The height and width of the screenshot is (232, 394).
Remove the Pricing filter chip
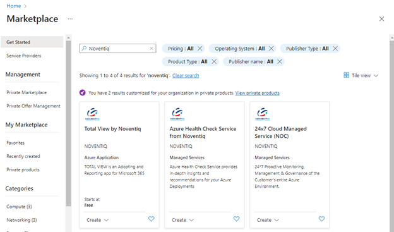(200, 49)
